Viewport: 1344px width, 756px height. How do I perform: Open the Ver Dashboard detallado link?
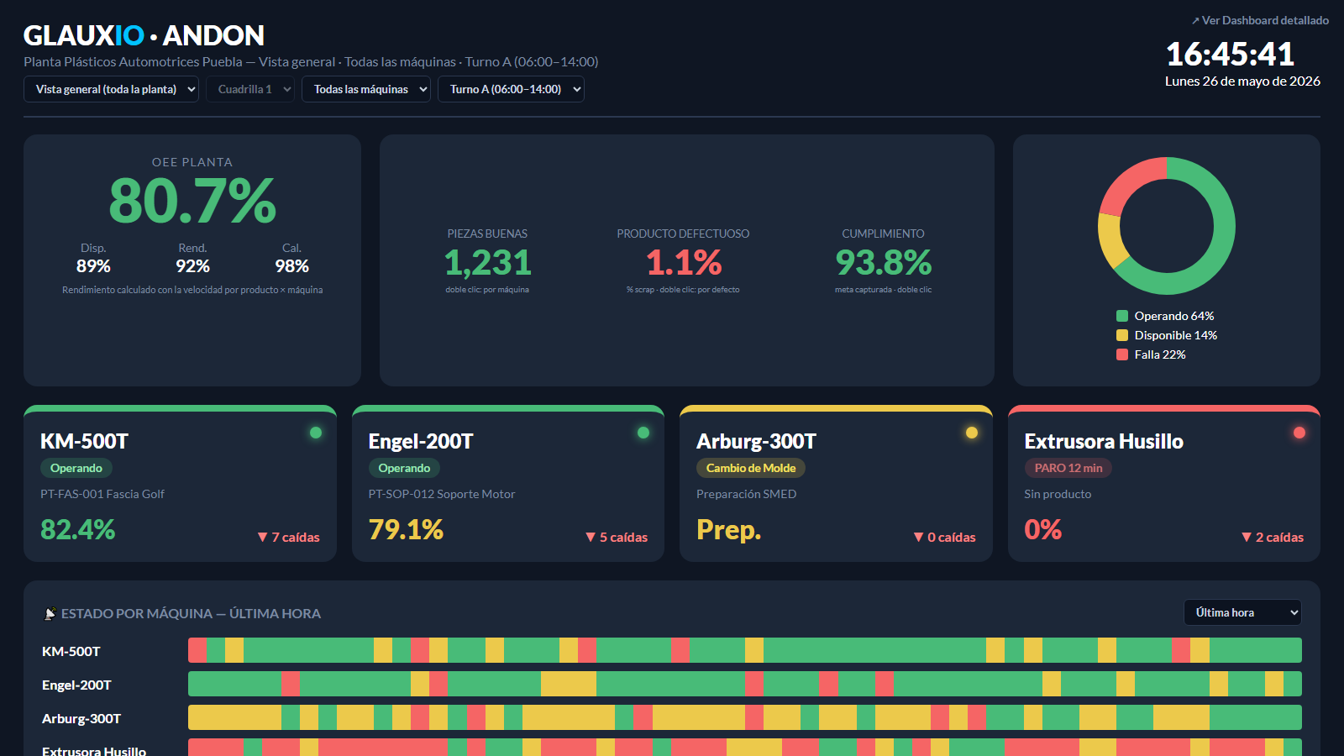pos(1260,20)
